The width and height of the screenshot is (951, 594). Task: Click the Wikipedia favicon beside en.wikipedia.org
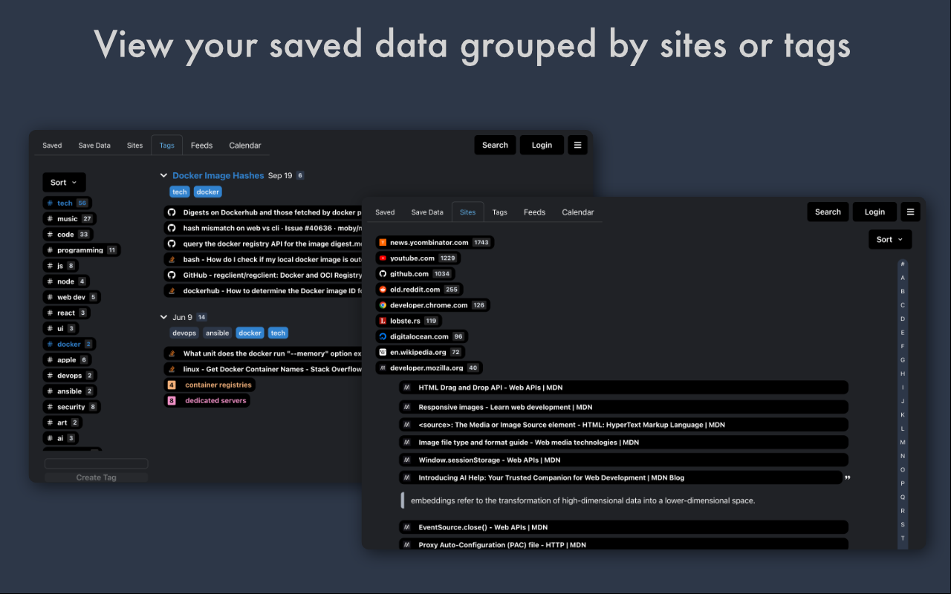(383, 352)
